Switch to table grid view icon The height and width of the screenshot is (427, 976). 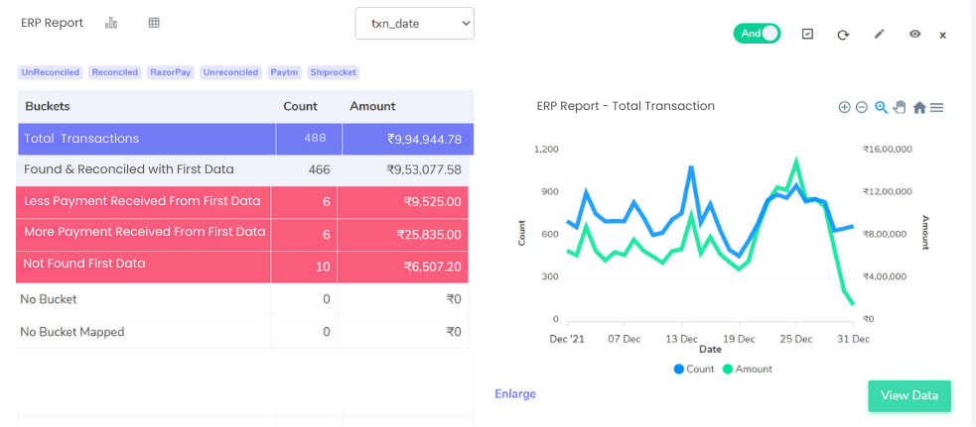click(154, 23)
